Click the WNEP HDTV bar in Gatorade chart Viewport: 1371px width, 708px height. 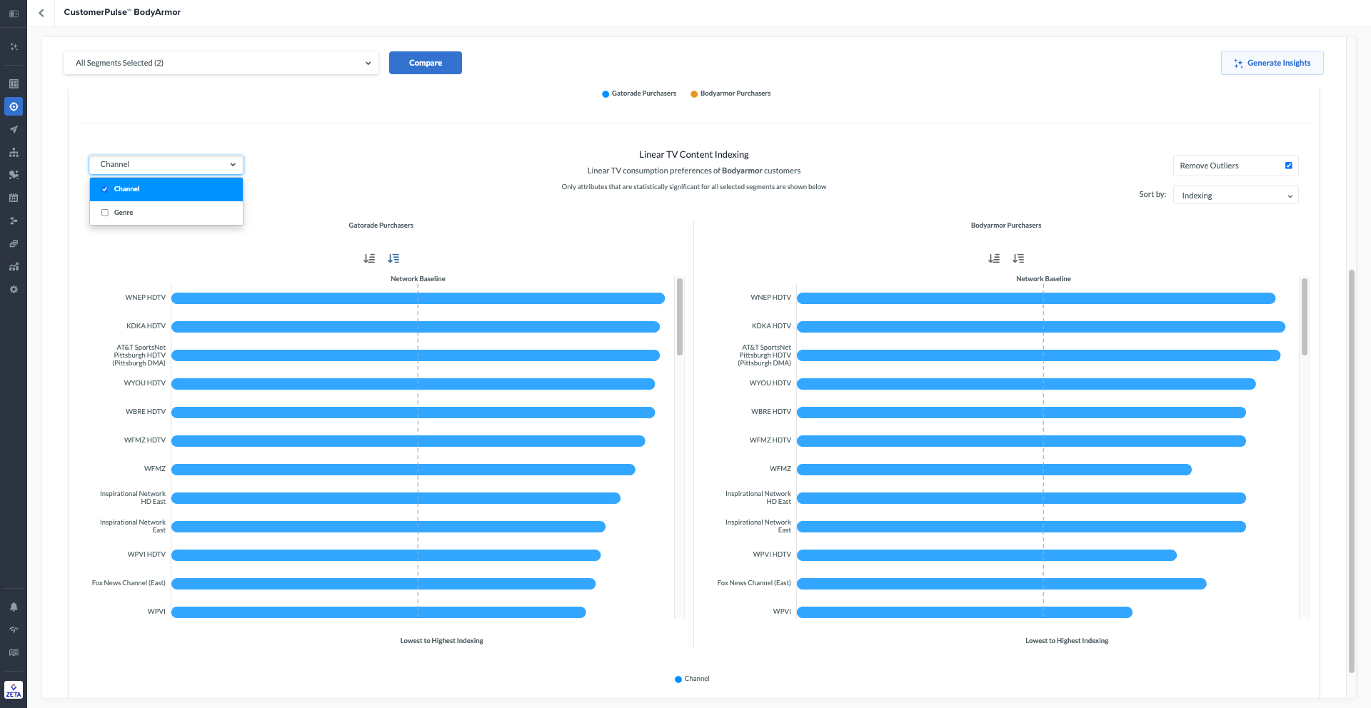pos(418,298)
